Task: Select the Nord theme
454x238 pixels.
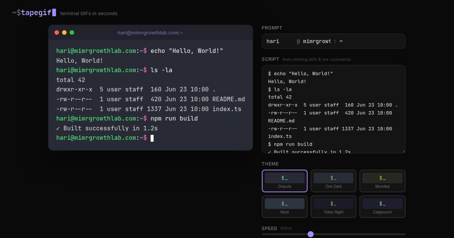Action: tap(285, 207)
